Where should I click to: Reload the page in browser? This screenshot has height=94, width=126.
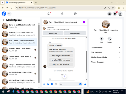(12, 8)
